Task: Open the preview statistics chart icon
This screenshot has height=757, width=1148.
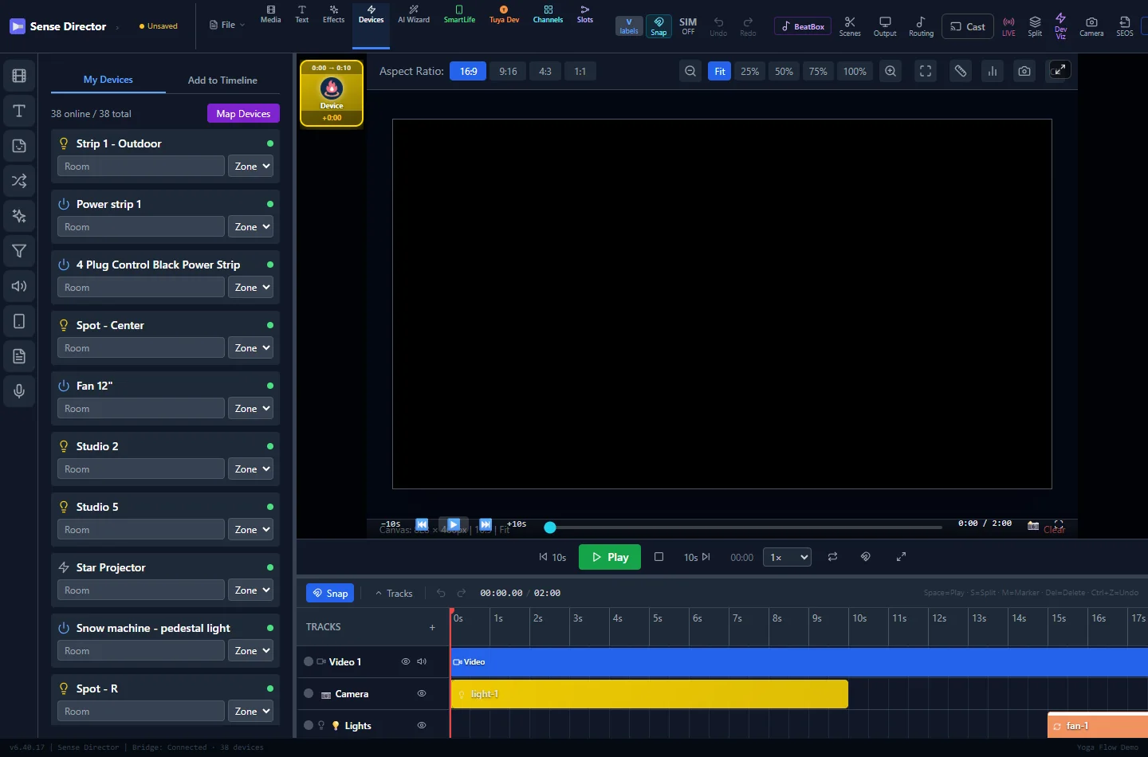Action: click(993, 71)
